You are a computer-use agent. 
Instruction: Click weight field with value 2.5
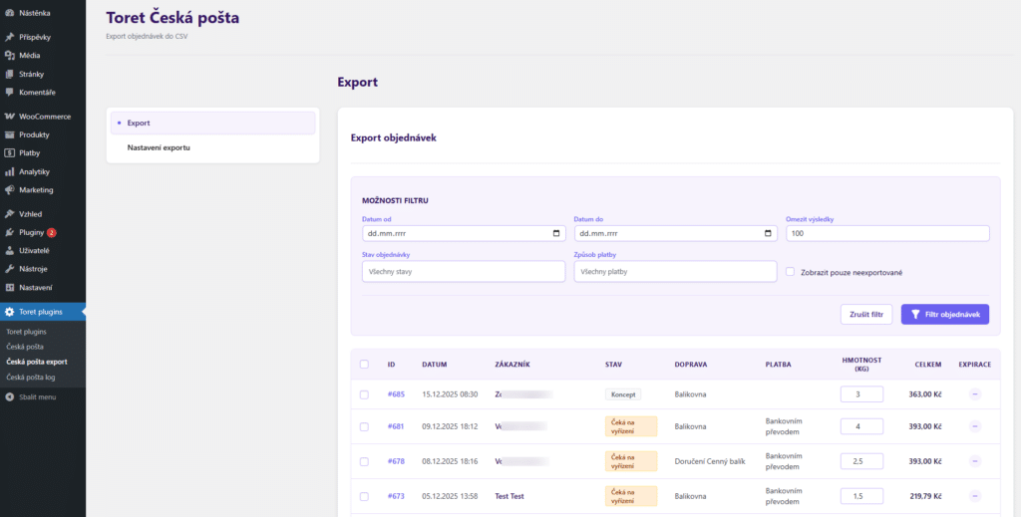pos(861,461)
